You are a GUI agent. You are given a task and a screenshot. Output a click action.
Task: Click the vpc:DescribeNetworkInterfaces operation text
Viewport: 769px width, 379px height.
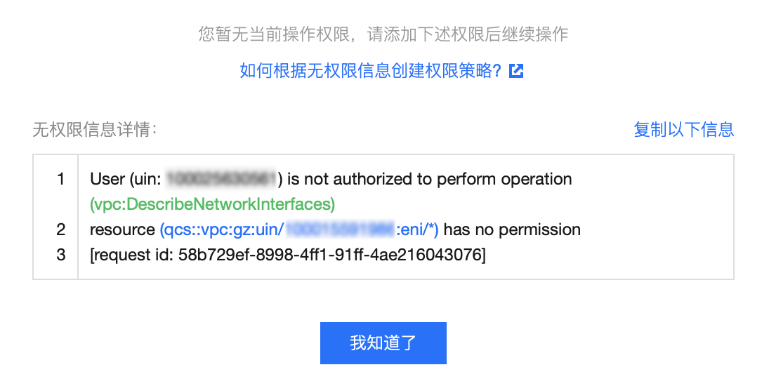pos(212,204)
